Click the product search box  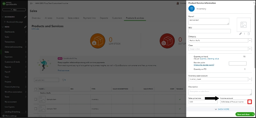coord(46,80)
